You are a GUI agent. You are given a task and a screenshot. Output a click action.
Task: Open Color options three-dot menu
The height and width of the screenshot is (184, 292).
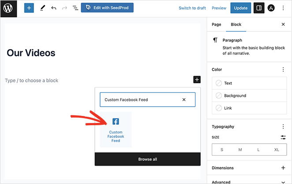283,69
